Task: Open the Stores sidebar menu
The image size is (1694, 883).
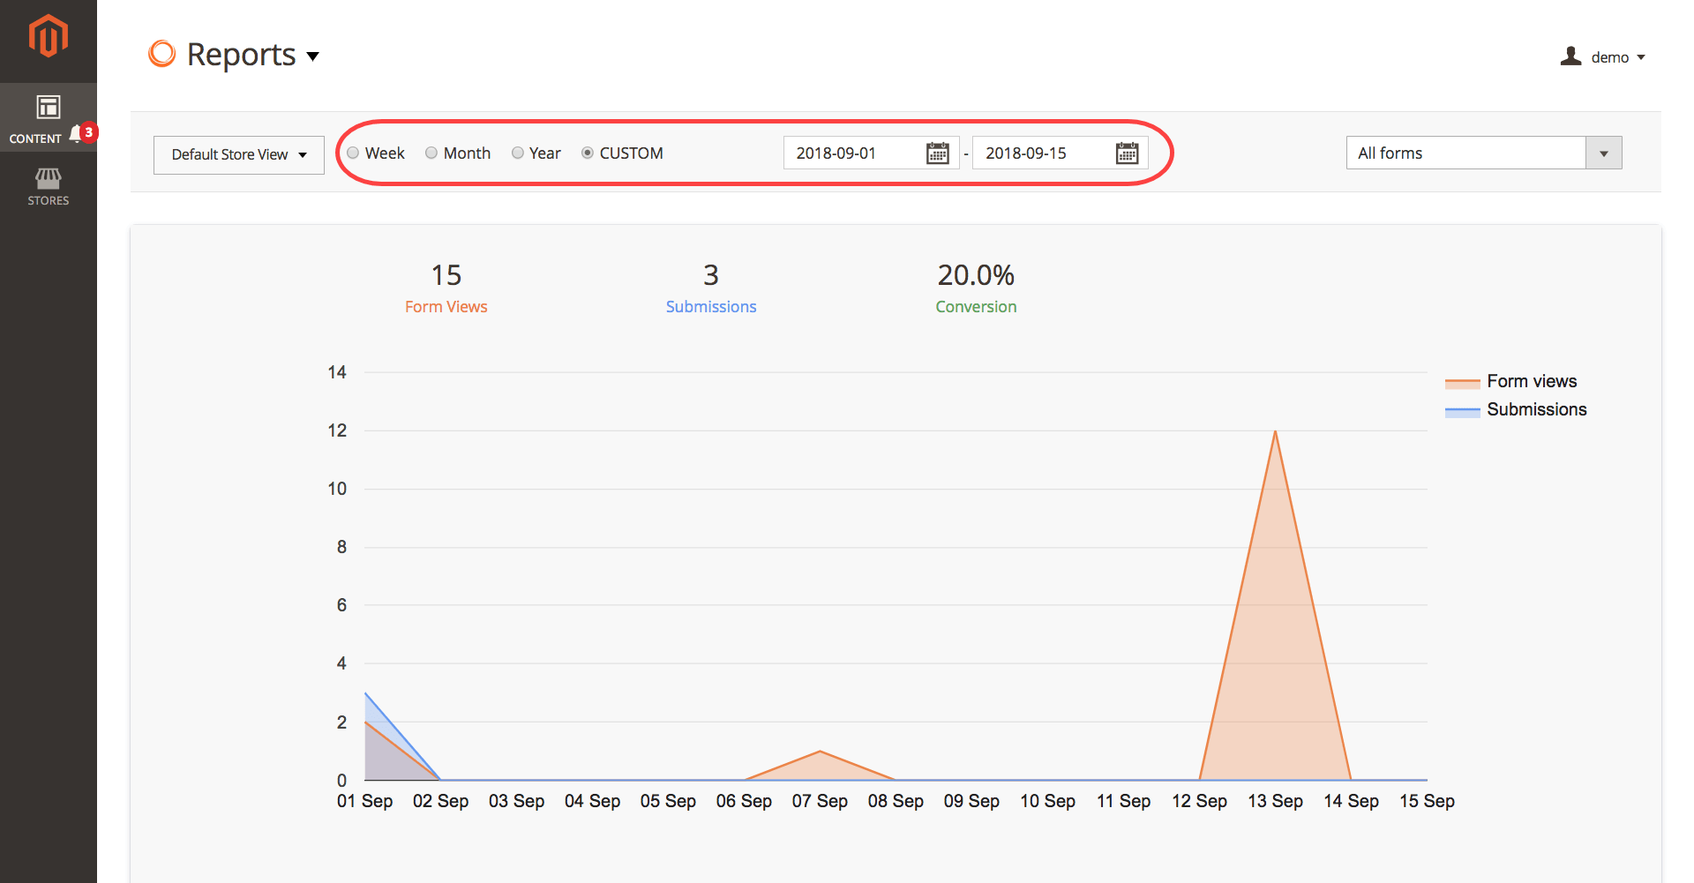Action: [48, 187]
